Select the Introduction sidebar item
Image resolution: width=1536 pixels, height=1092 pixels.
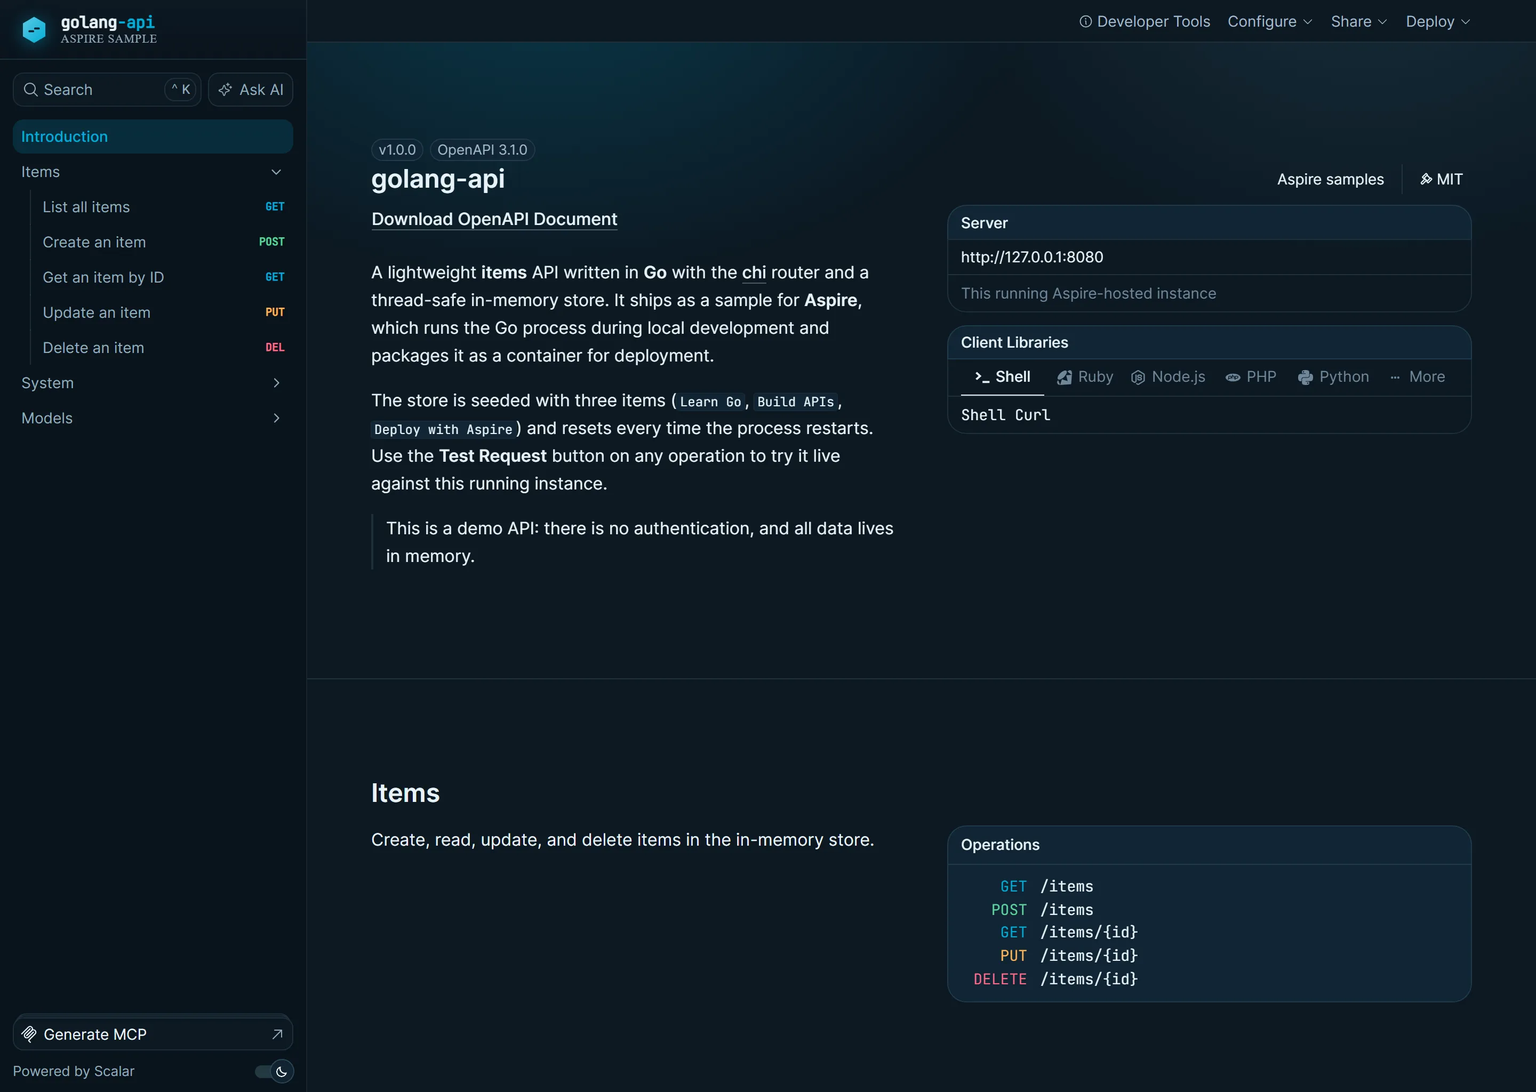tap(153, 136)
